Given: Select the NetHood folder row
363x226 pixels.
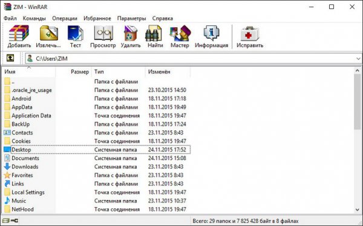Looking at the screenshot, I should point(97,209).
